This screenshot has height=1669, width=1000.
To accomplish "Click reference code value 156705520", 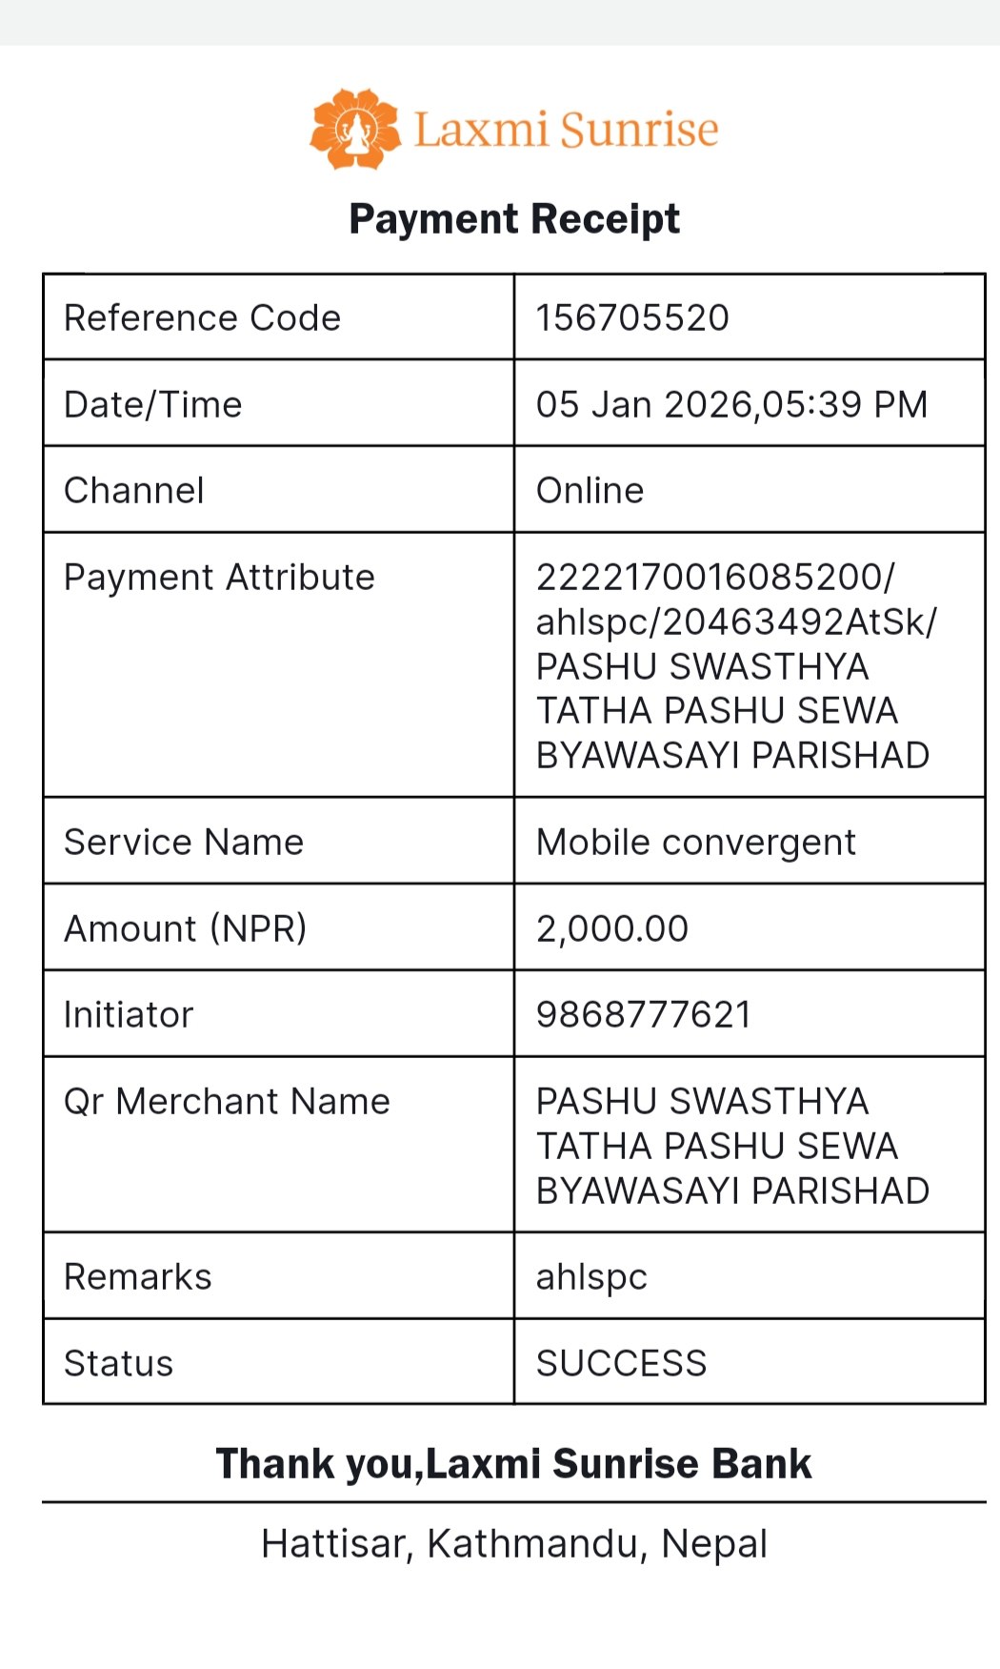I will pos(632,317).
